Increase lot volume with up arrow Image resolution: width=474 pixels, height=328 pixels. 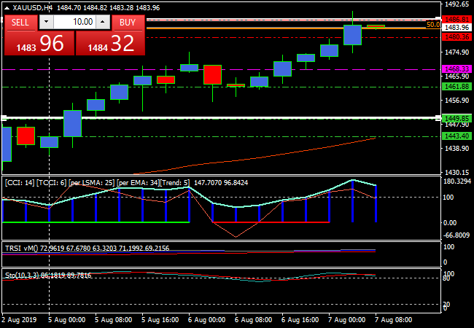pos(104,22)
